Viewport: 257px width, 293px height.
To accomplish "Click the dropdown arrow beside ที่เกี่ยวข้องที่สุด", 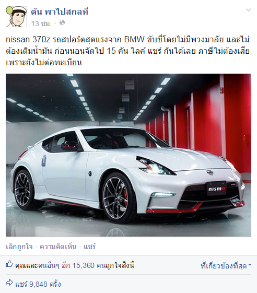I will pos(250,265).
